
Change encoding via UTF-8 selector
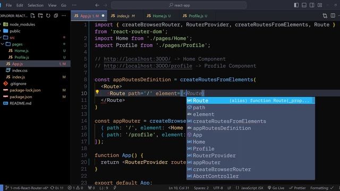[218, 188]
